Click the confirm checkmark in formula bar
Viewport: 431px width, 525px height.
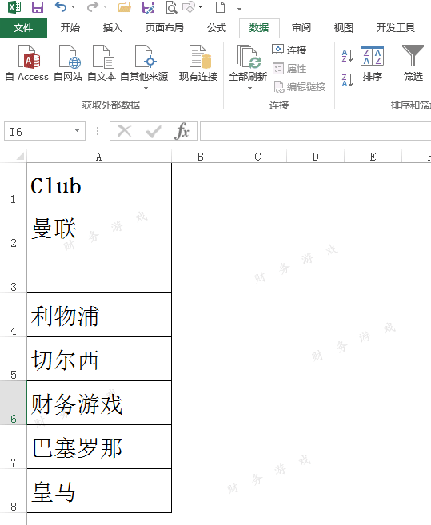click(154, 131)
